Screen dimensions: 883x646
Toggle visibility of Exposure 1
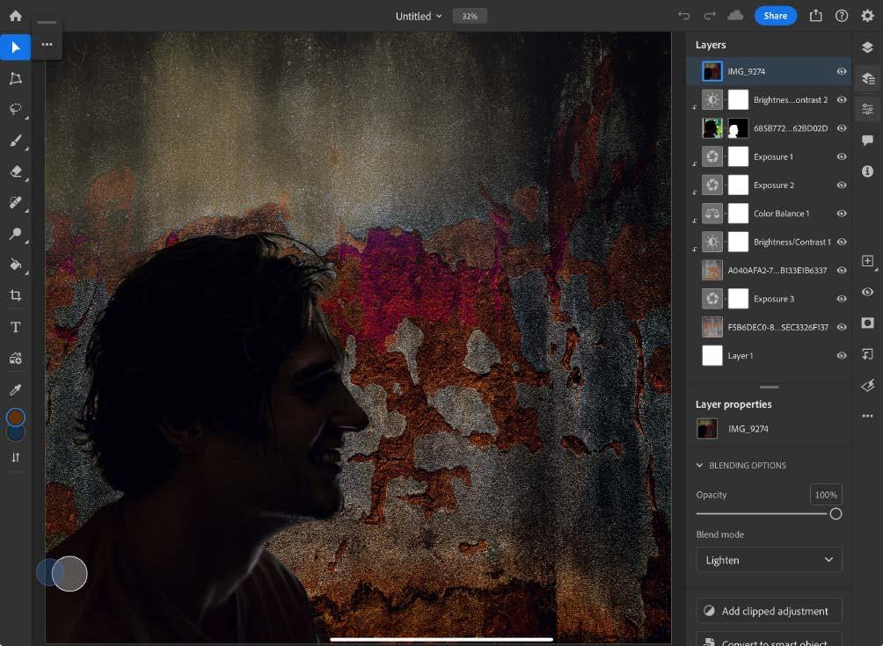click(x=842, y=156)
